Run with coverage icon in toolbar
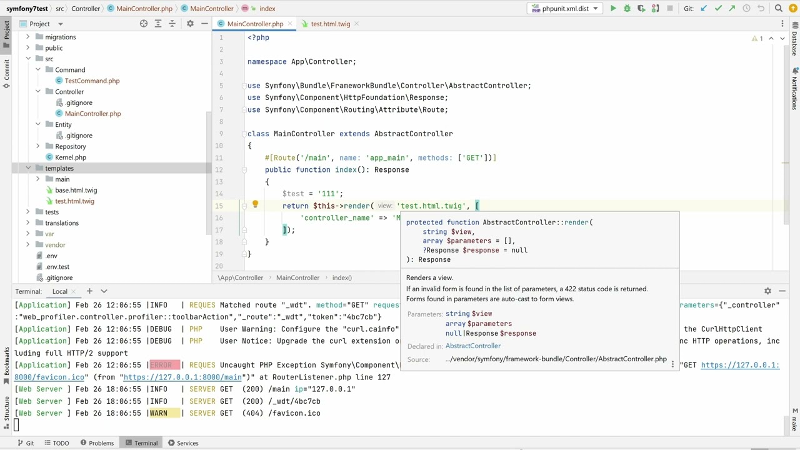800x450 pixels. tap(641, 9)
